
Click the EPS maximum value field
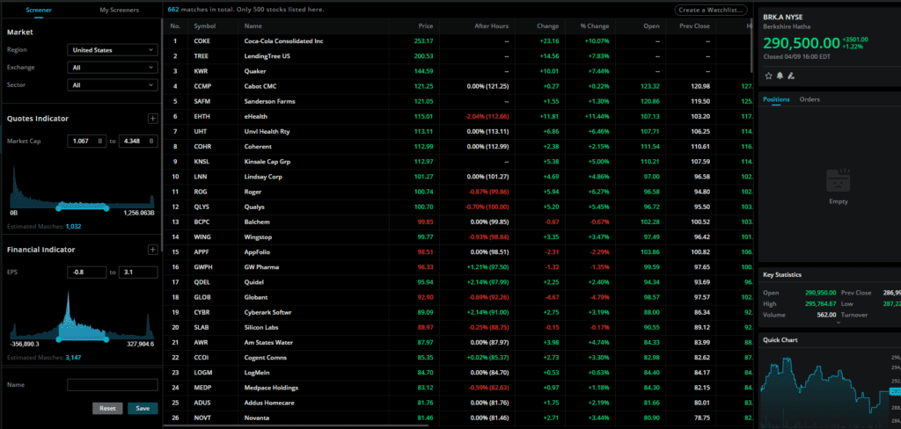(138, 273)
